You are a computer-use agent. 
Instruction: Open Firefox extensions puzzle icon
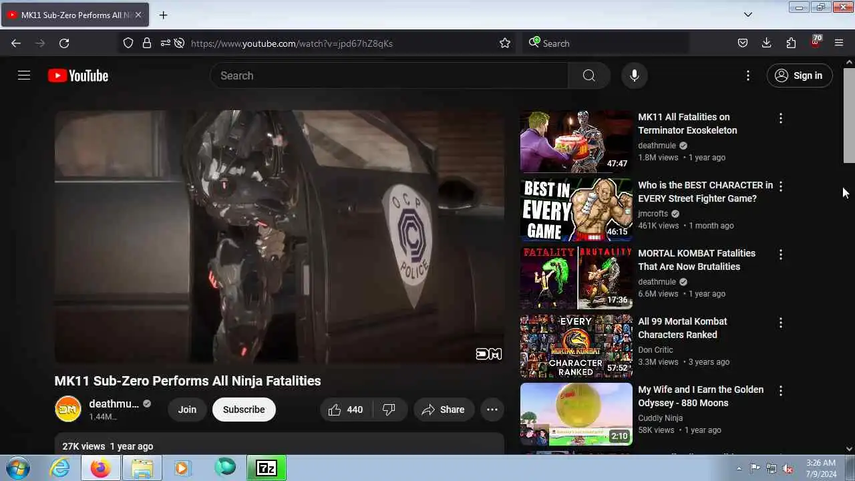[x=791, y=43]
